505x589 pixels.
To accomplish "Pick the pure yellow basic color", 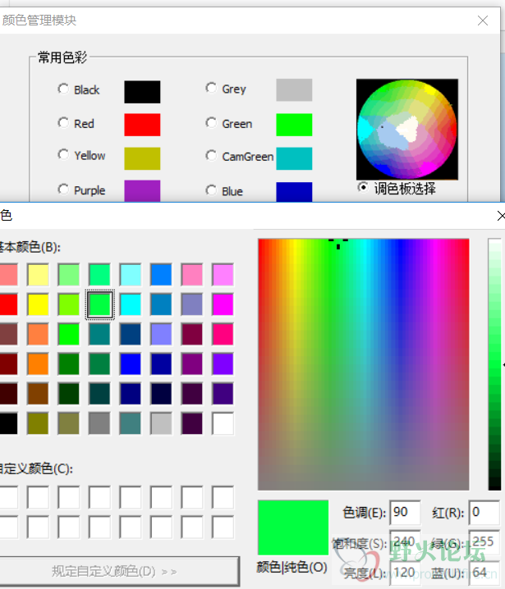I will [x=38, y=304].
